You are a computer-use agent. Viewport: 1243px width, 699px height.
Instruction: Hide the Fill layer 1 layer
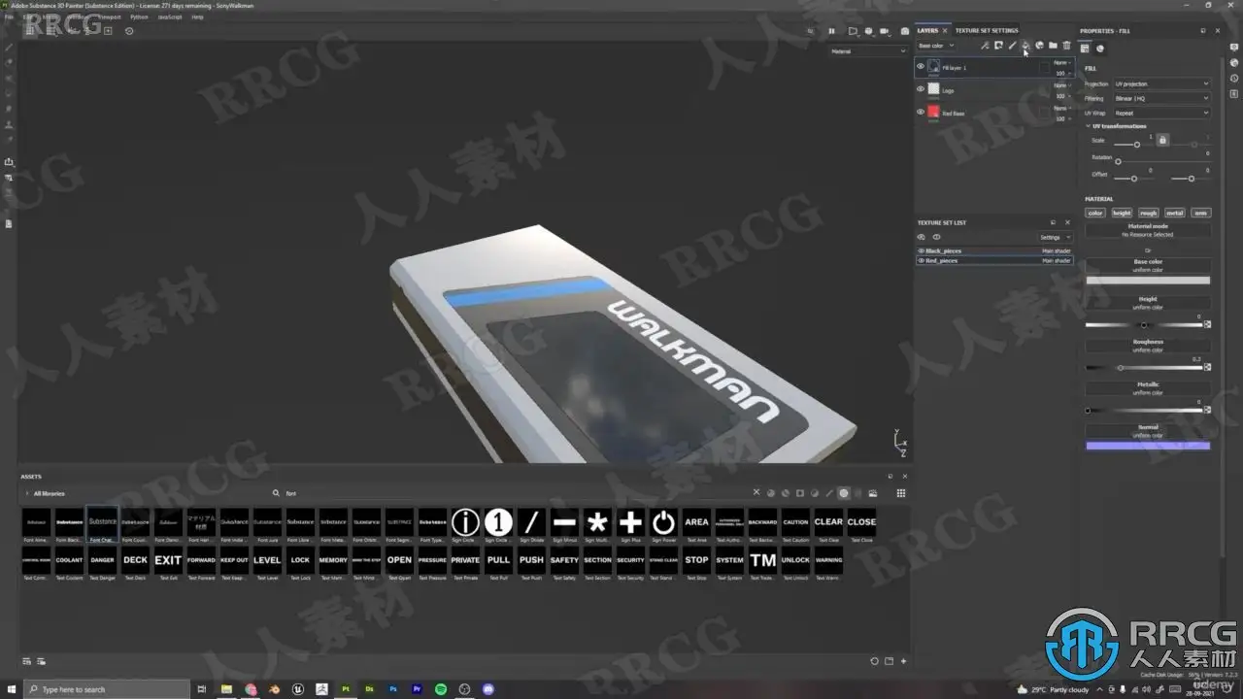[x=921, y=67]
